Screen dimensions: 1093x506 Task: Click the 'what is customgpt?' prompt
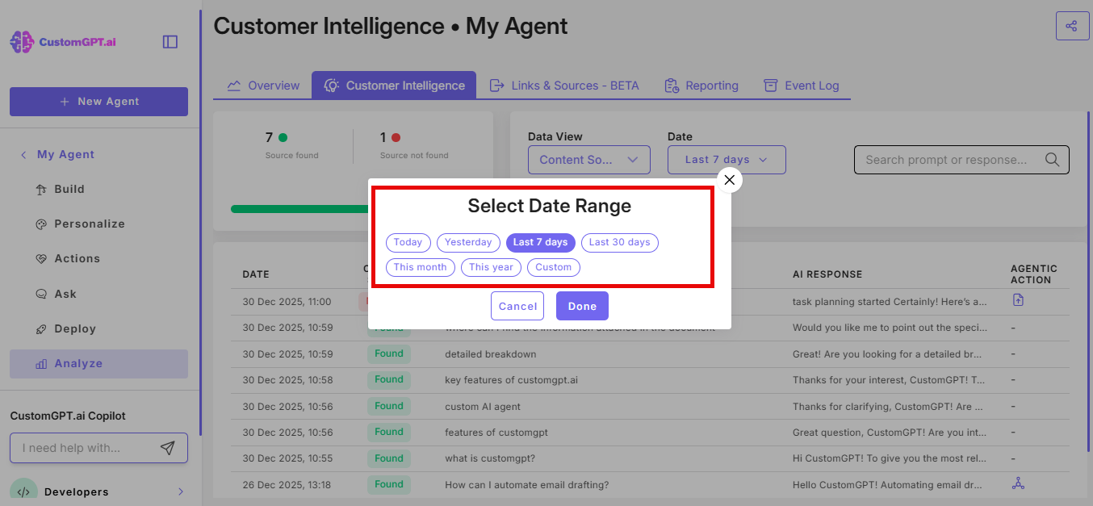click(x=490, y=458)
